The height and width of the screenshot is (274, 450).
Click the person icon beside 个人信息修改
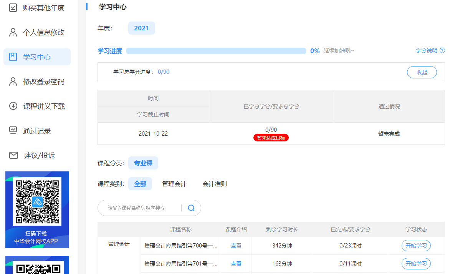13,32
